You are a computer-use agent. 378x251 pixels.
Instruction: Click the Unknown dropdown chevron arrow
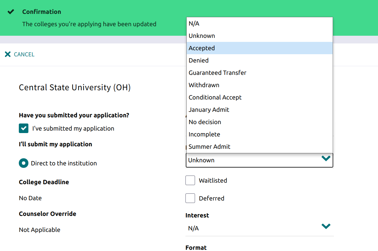pos(326,159)
